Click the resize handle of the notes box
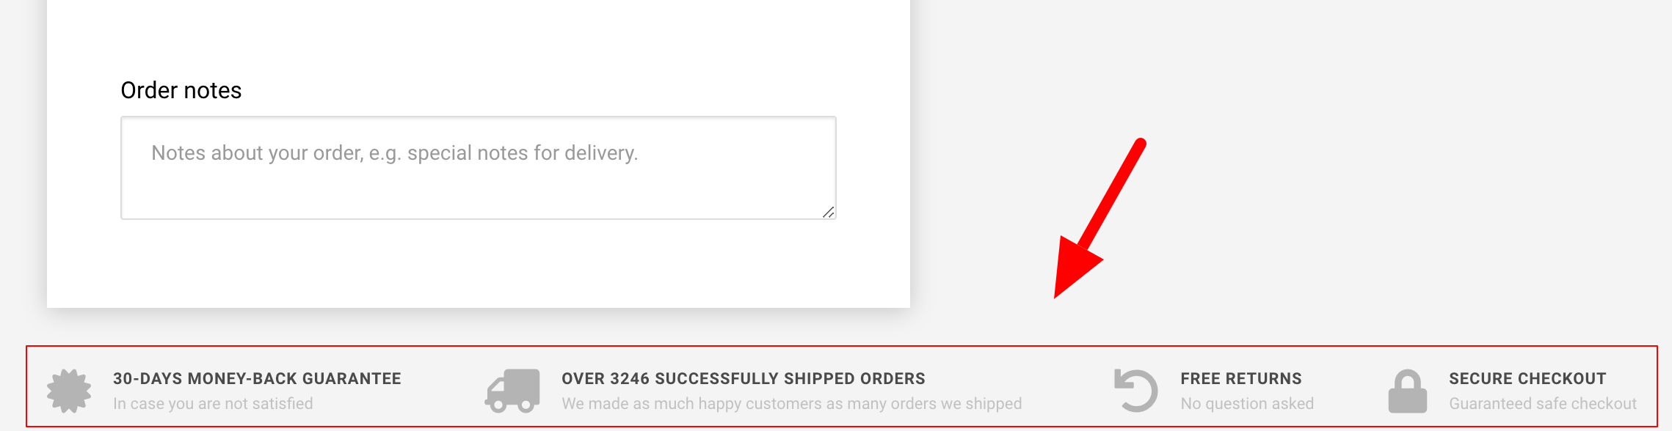The image size is (1672, 431). pos(828,212)
